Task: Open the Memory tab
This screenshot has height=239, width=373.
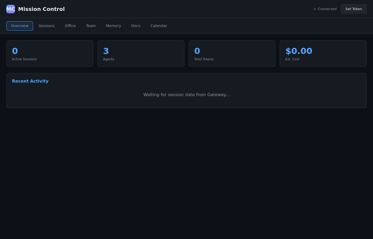Action: tap(113, 26)
